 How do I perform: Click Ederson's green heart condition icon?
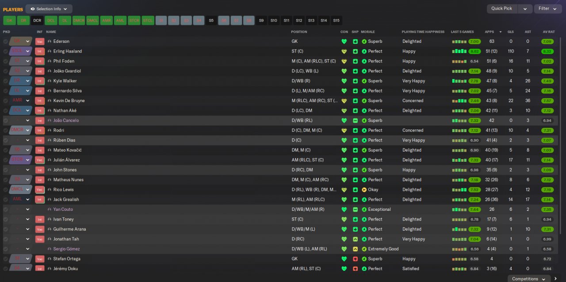pyautogui.click(x=344, y=42)
